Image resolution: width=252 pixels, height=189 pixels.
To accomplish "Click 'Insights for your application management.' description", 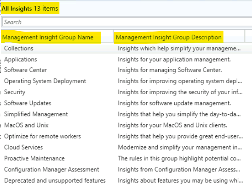I will [174, 60].
